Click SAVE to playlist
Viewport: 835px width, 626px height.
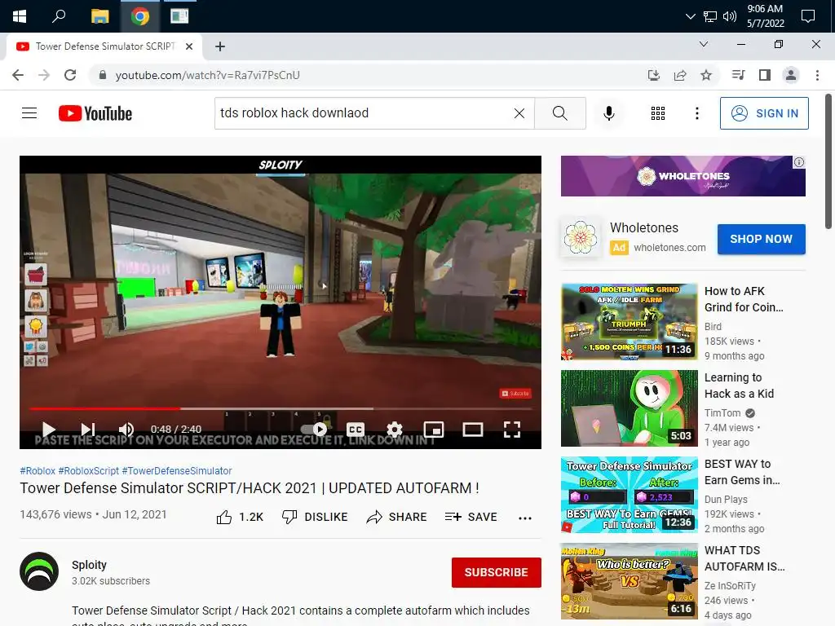point(471,517)
